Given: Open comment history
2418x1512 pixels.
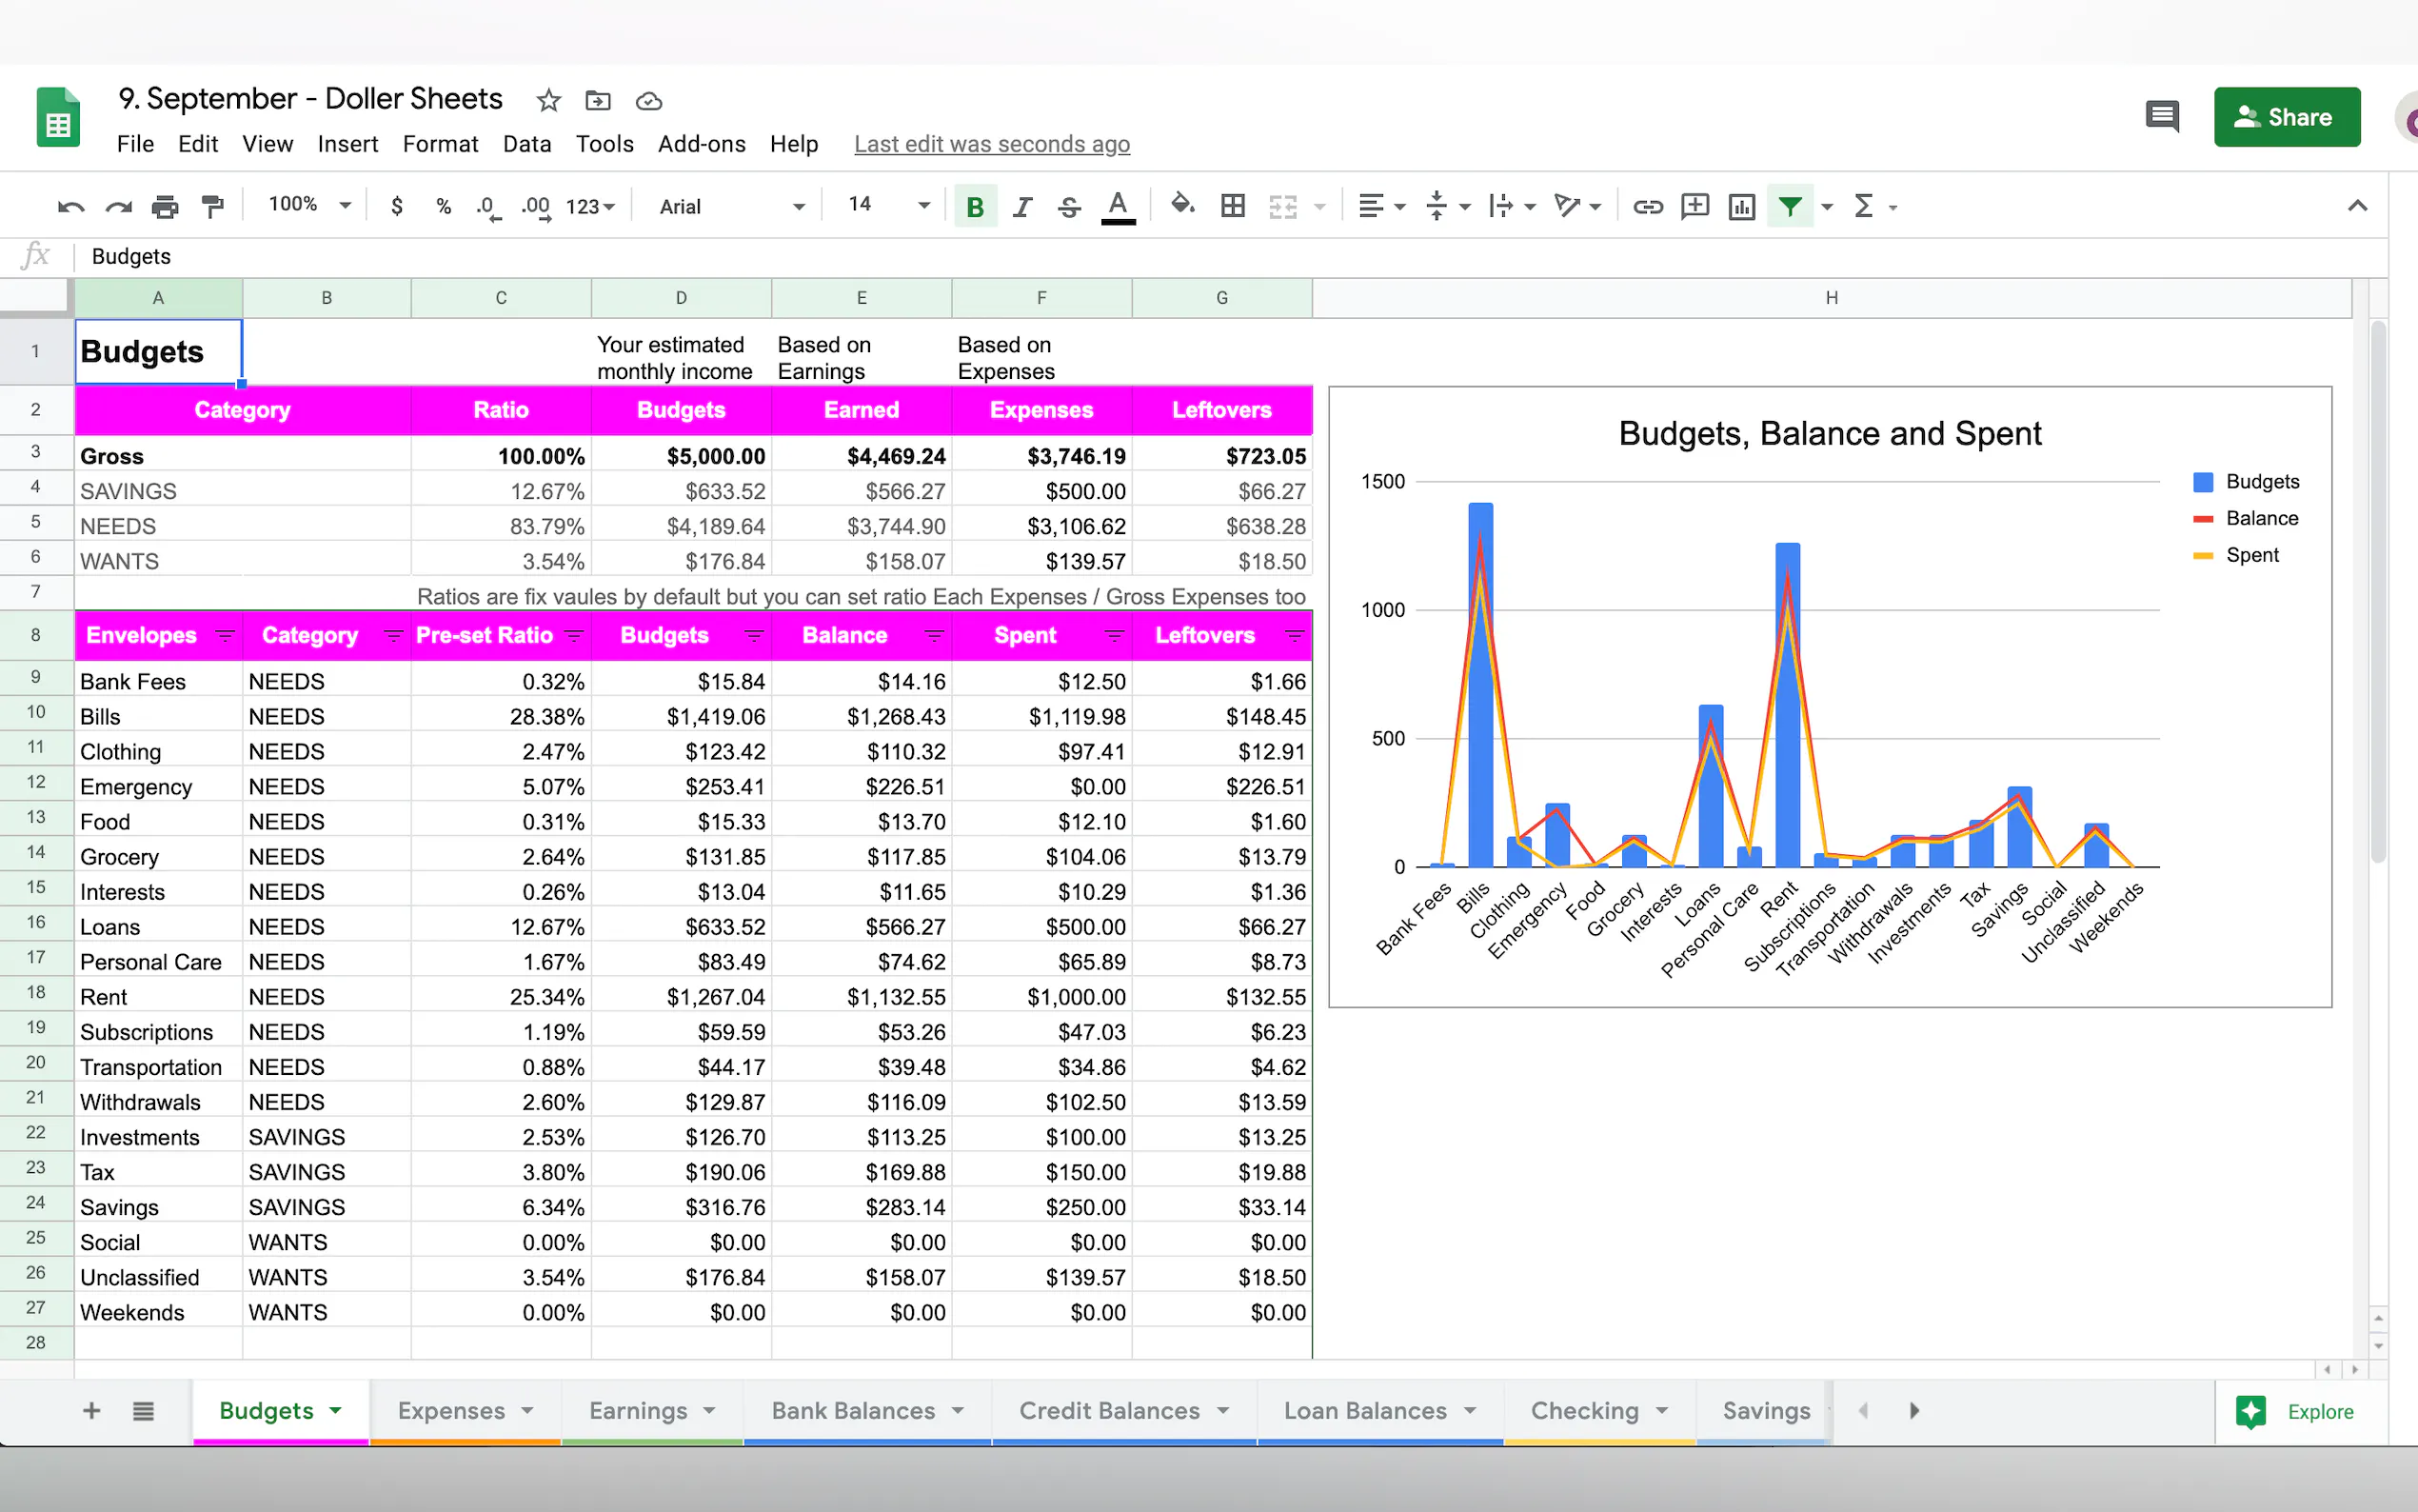Looking at the screenshot, I should pos(2162,117).
